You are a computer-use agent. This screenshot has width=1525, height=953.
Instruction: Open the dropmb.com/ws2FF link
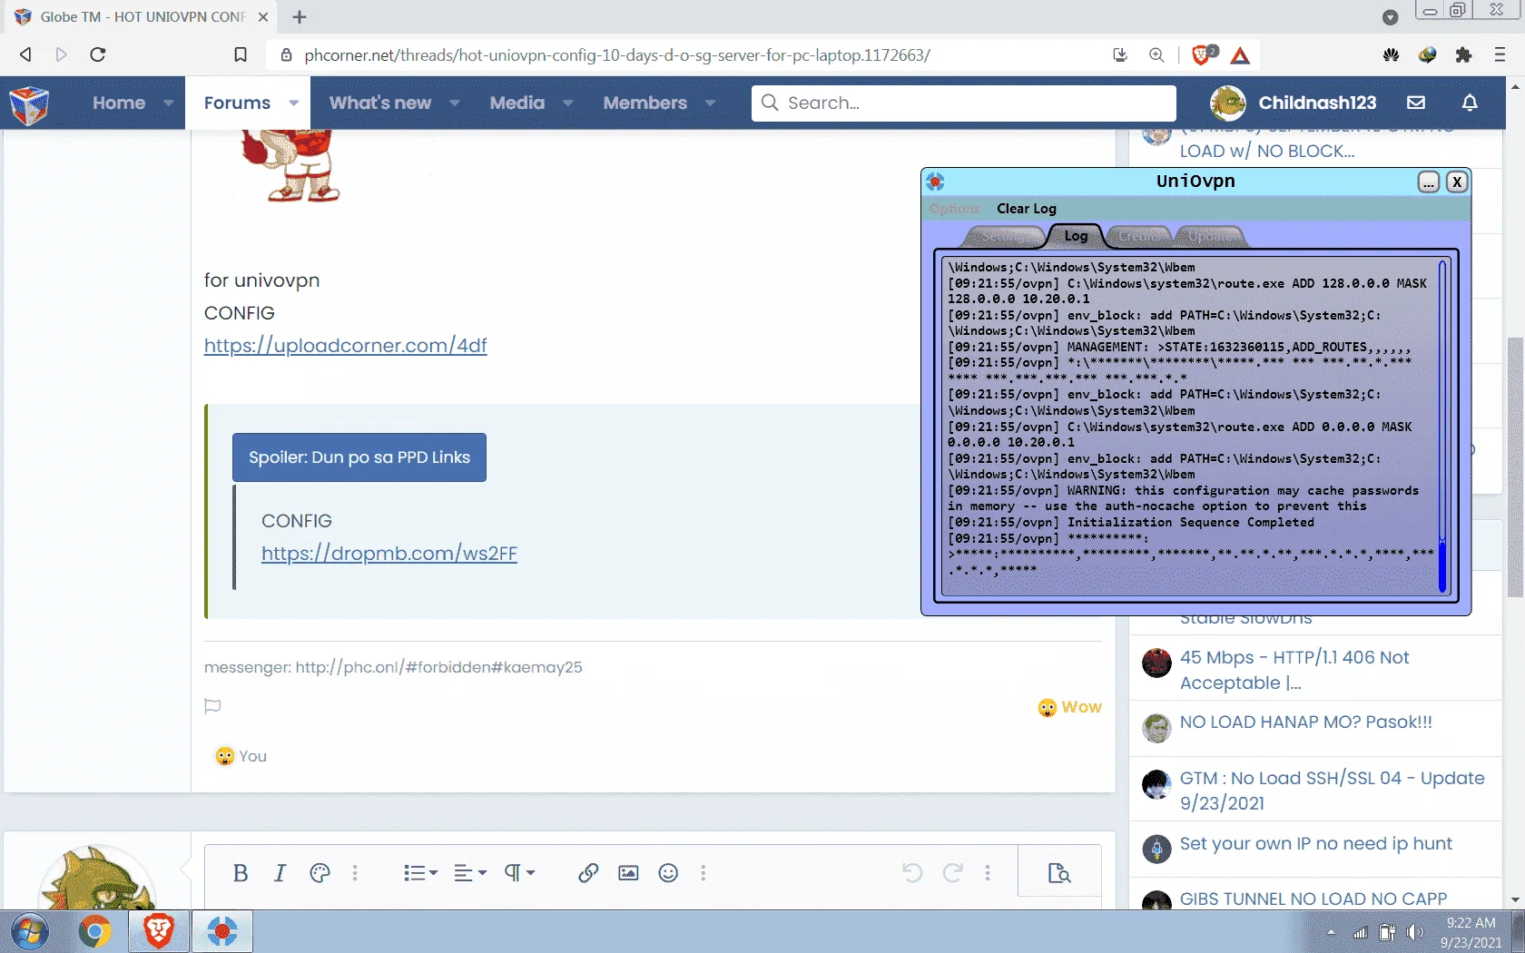[x=389, y=554]
